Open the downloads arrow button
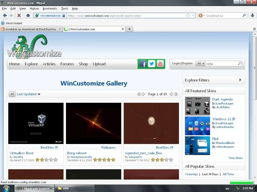 pyautogui.click(x=252, y=15)
